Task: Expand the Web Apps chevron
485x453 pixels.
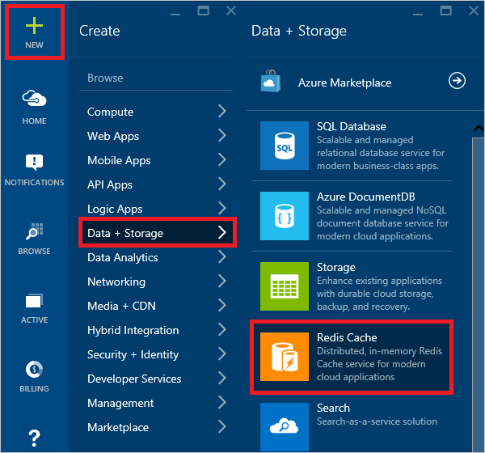Action: pyautogui.click(x=222, y=135)
